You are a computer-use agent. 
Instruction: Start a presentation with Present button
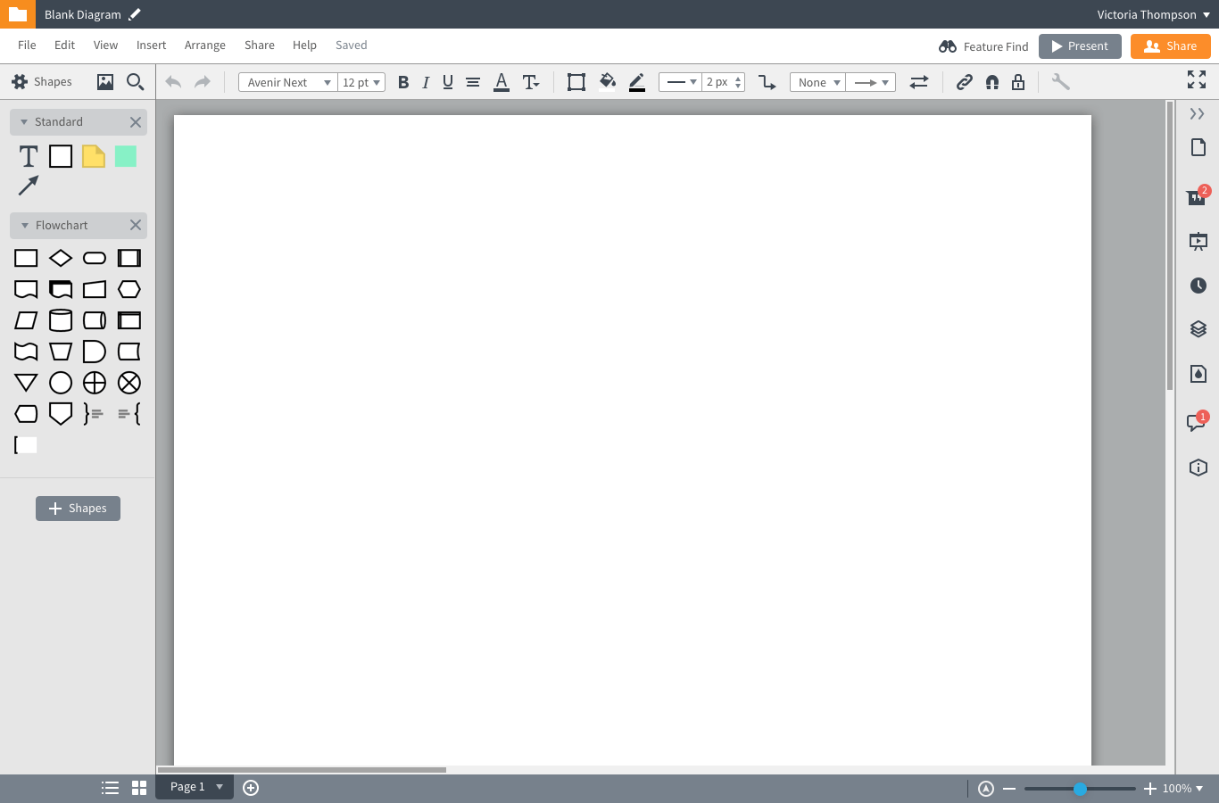[x=1080, y=46]
